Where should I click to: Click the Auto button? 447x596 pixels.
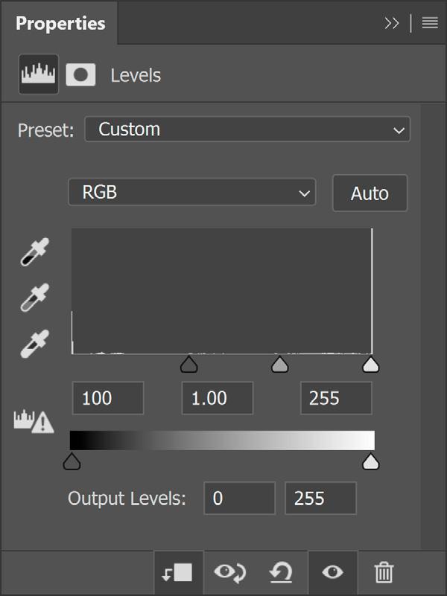[x=370, y=193]
